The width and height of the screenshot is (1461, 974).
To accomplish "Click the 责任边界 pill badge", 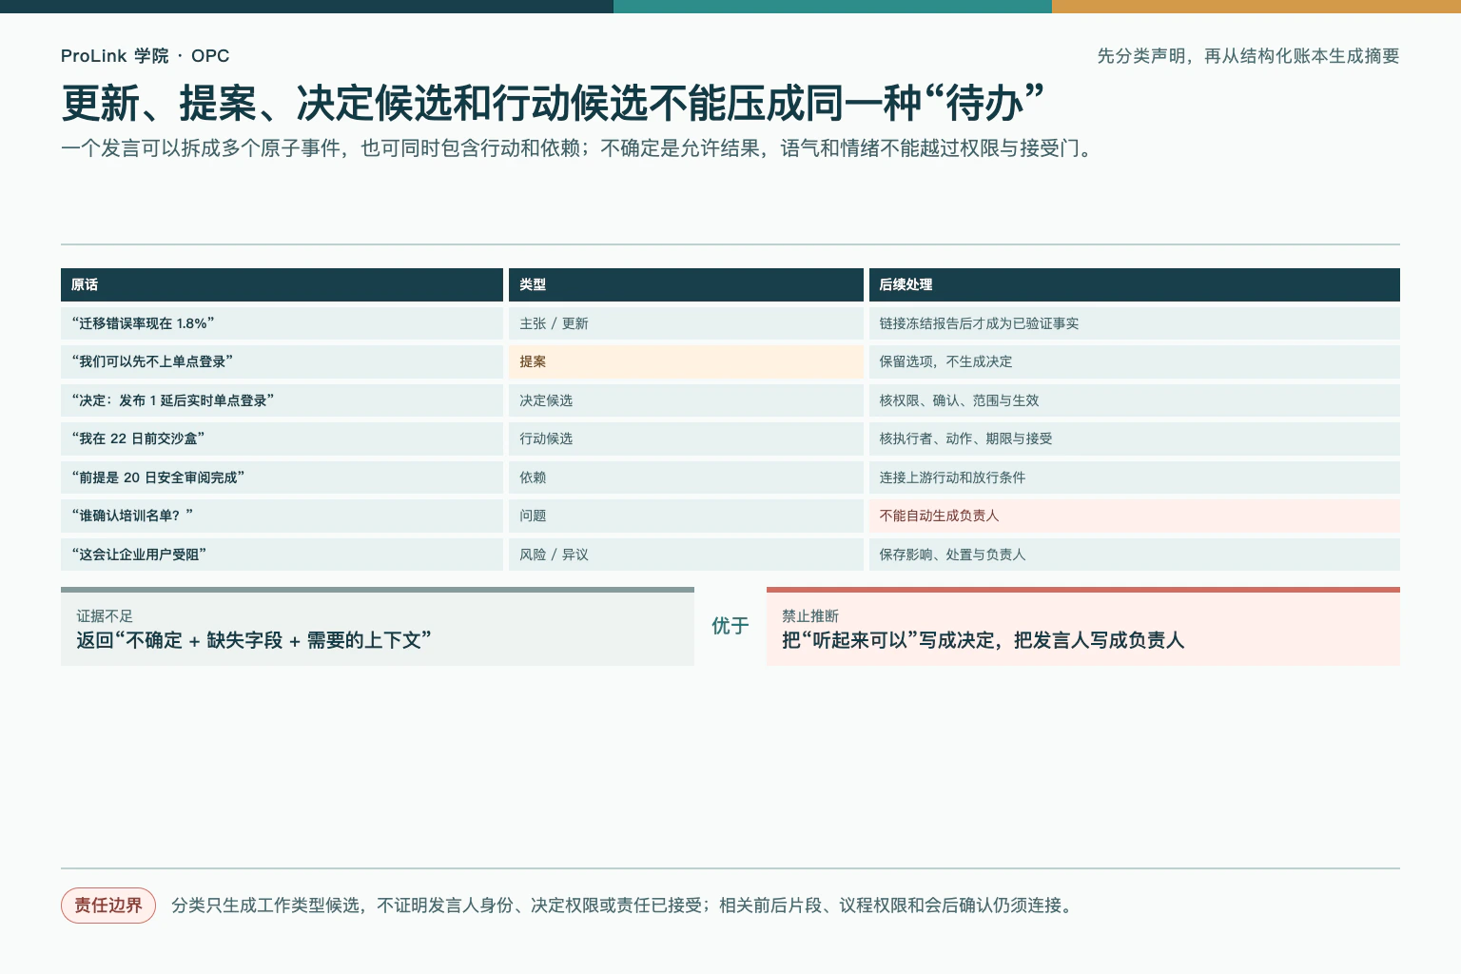I will click(108, 906).
